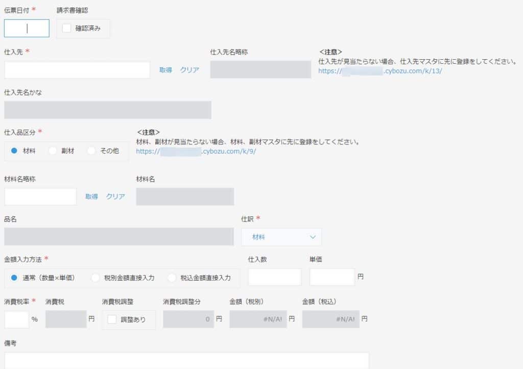Click inside the 伝票日付 date field
The width and height of the screenshot is (523, 369).
[x=26, y=28]
